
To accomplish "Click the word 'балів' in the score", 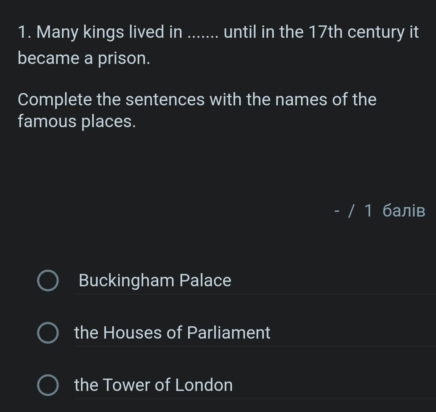I will 404,211.
